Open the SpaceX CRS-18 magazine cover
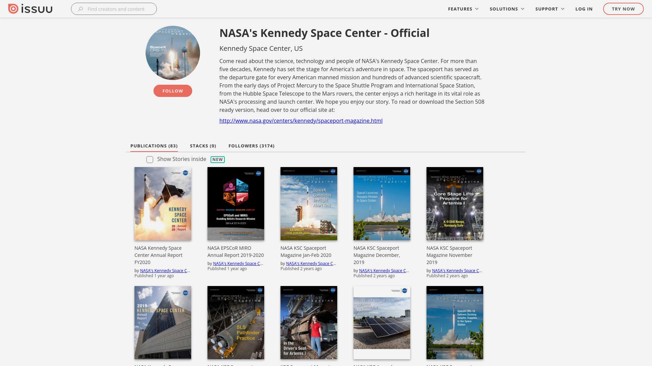The width and height of the screenshot is (652, 366). [x=455, y=323]
